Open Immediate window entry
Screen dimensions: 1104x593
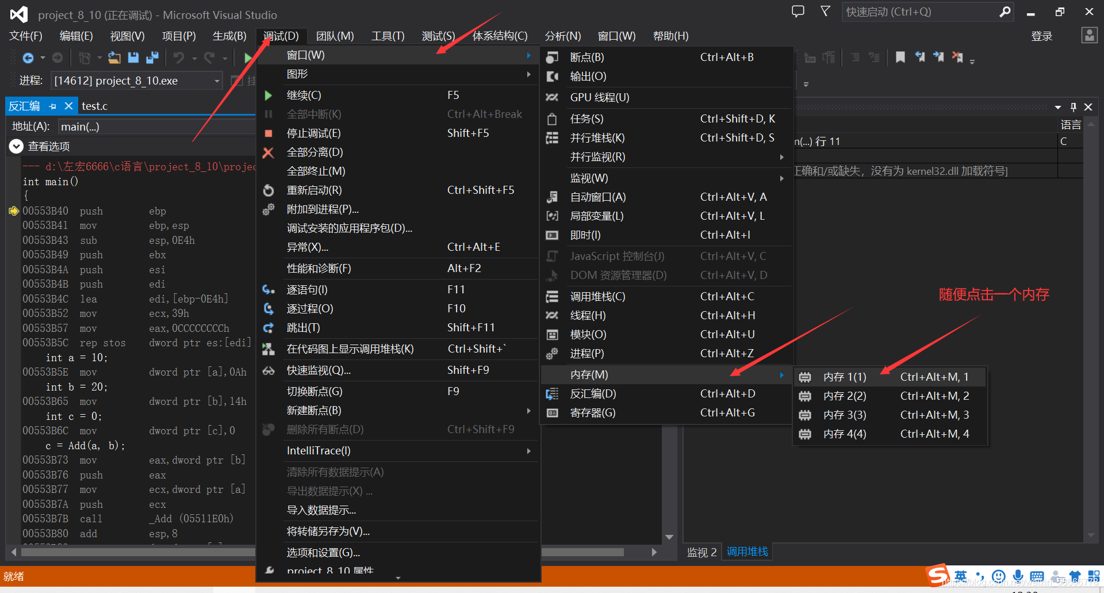[666, 235]
